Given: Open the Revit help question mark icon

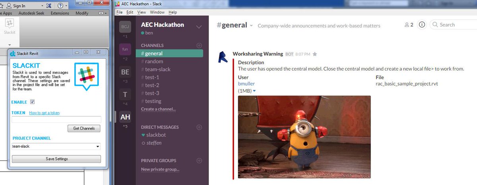Looking at the screenshot, I should (x=60, y=6).
